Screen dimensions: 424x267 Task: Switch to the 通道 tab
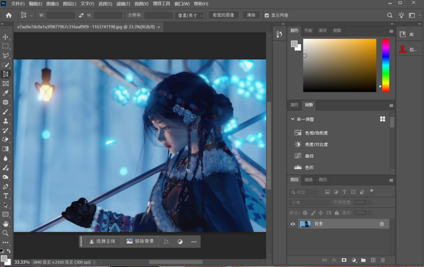tap(308, 180)
